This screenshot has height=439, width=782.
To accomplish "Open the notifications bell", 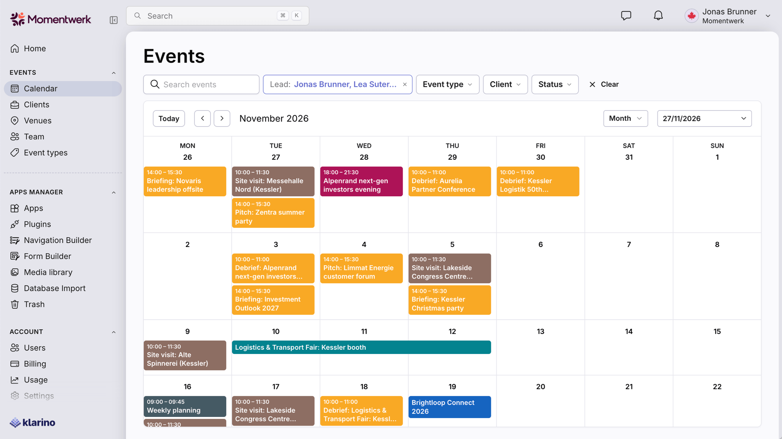I will (658, 16).
